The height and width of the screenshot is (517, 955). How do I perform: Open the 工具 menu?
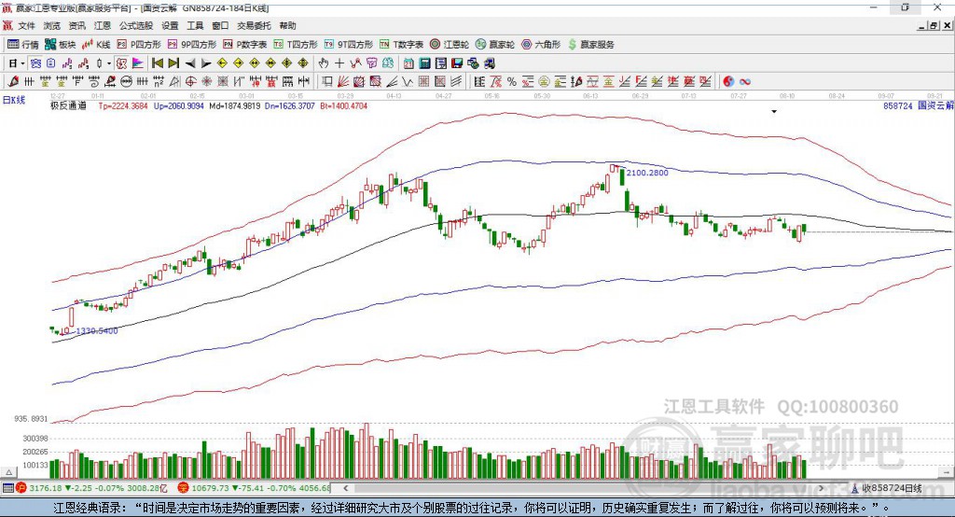pos(195,25)
